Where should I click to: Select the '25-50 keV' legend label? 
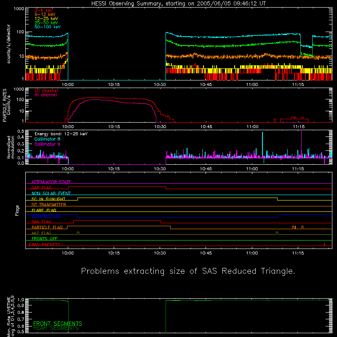[x=46, y=23]
